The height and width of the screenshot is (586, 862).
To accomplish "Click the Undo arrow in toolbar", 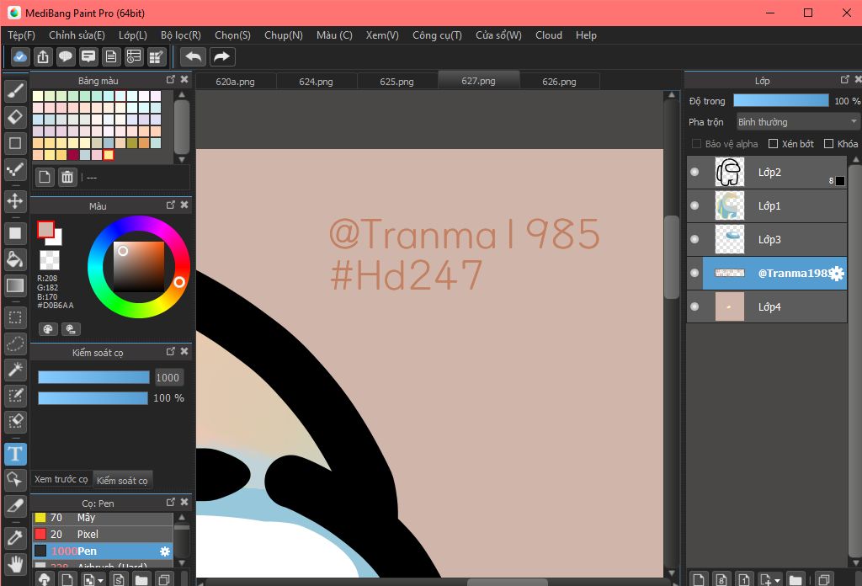I will [193, 56].
